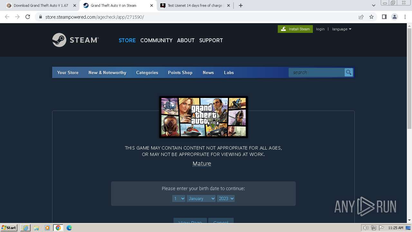Click the Install Steam button

coord(295,29)
